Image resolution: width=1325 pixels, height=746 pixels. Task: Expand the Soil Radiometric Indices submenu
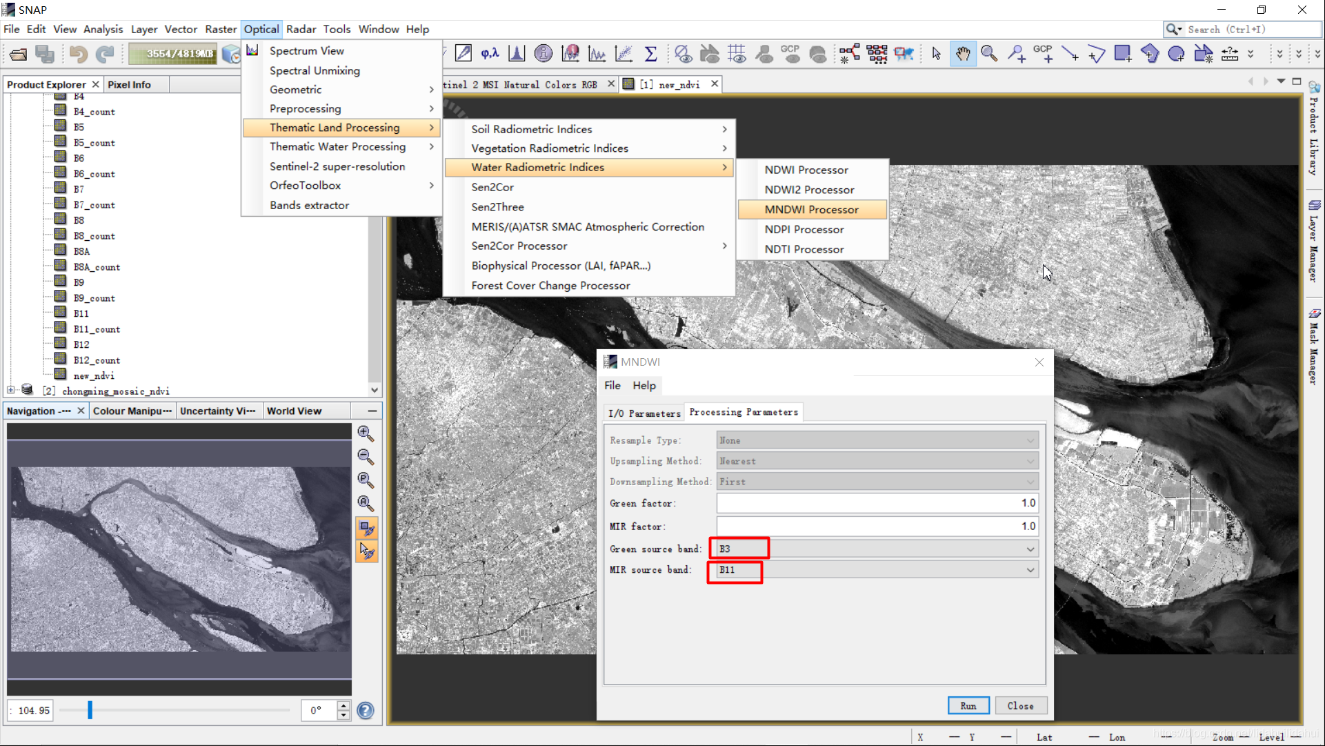tap(589, 129)
